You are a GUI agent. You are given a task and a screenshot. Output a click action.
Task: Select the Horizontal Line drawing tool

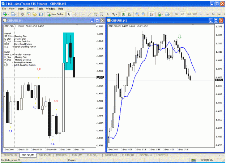pos(83,14)
